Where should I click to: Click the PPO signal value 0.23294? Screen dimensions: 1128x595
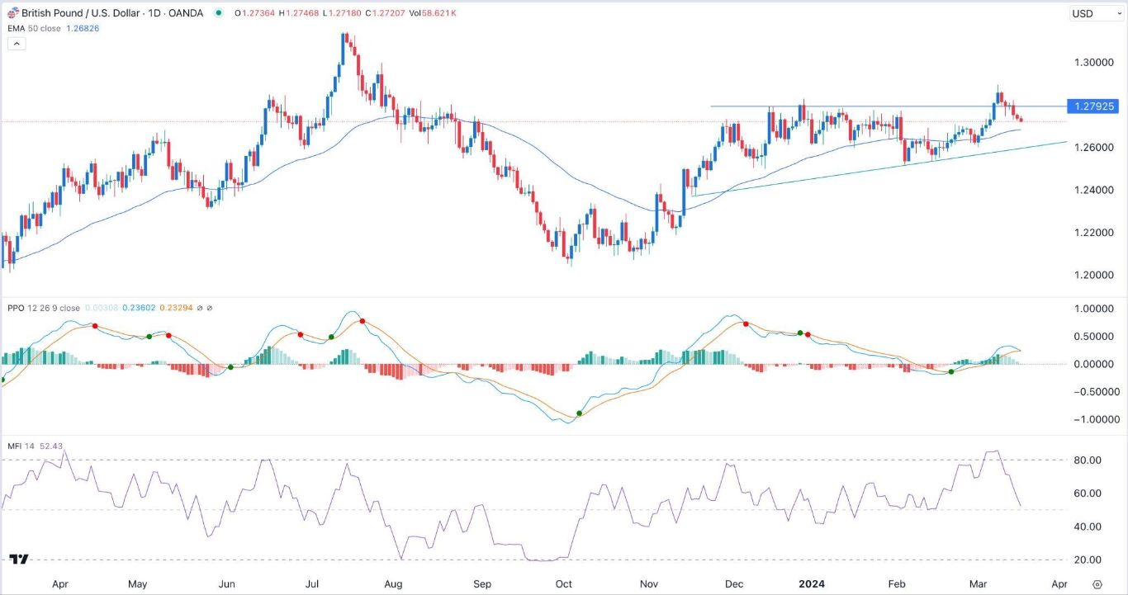tap(177, 308)
